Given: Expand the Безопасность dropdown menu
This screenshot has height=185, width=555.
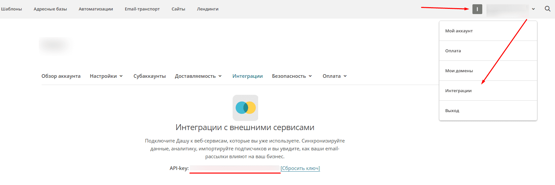Looking at the screenshot, I should point(292,76).
